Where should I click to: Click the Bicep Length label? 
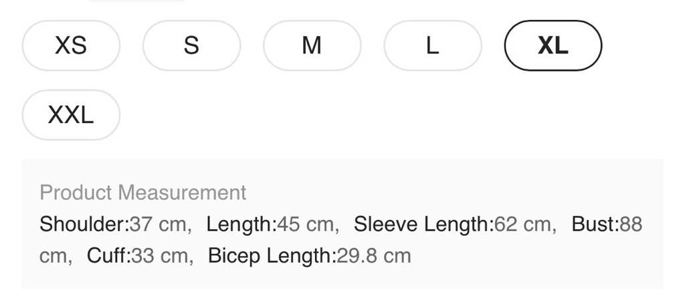point(272,255)
